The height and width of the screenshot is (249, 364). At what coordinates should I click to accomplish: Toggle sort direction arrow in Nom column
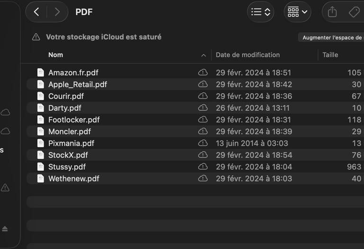(x=203, y=55)
